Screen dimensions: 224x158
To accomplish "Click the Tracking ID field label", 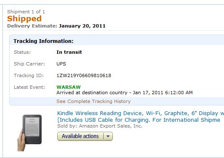I will 29,75.
